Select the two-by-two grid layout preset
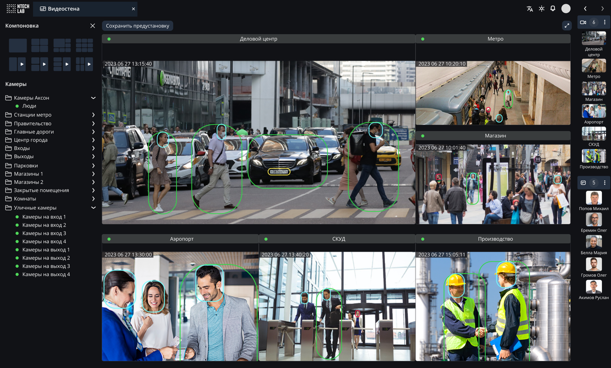Screen dimensions: 611x368 coord(40,45)
